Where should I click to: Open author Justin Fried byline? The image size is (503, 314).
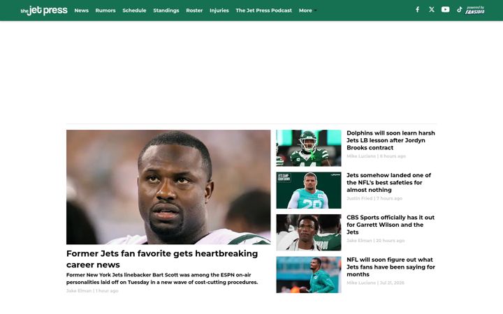(359, 198)
